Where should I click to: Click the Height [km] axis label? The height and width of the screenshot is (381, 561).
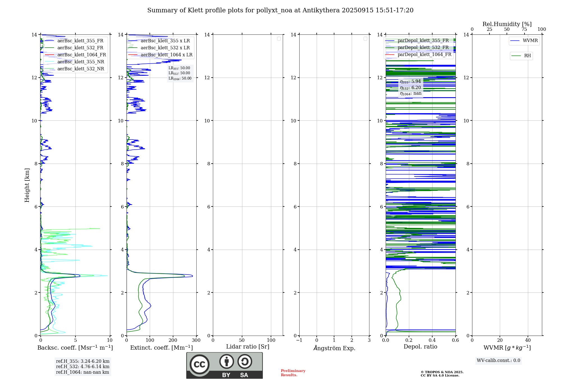[27, 185]
